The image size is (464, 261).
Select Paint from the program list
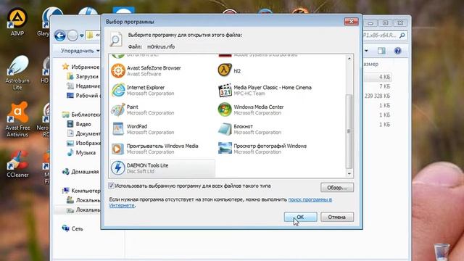tap(162, 109)
